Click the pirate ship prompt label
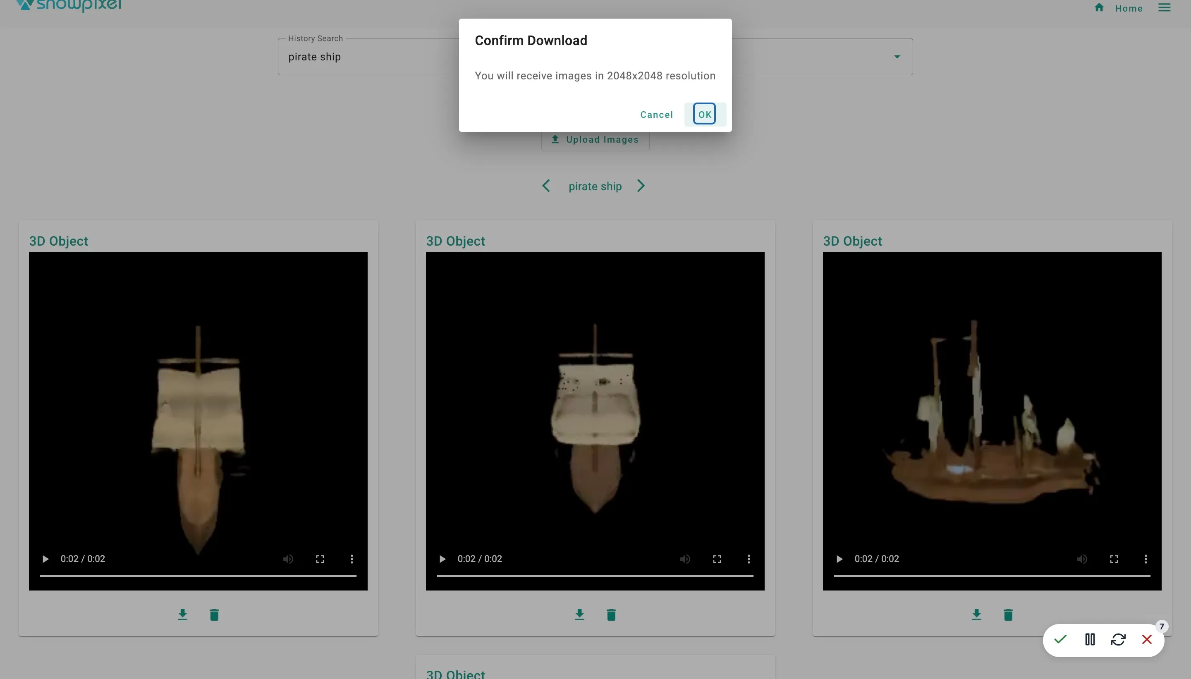Screen dimensions: 1191x679 [595, 186]
